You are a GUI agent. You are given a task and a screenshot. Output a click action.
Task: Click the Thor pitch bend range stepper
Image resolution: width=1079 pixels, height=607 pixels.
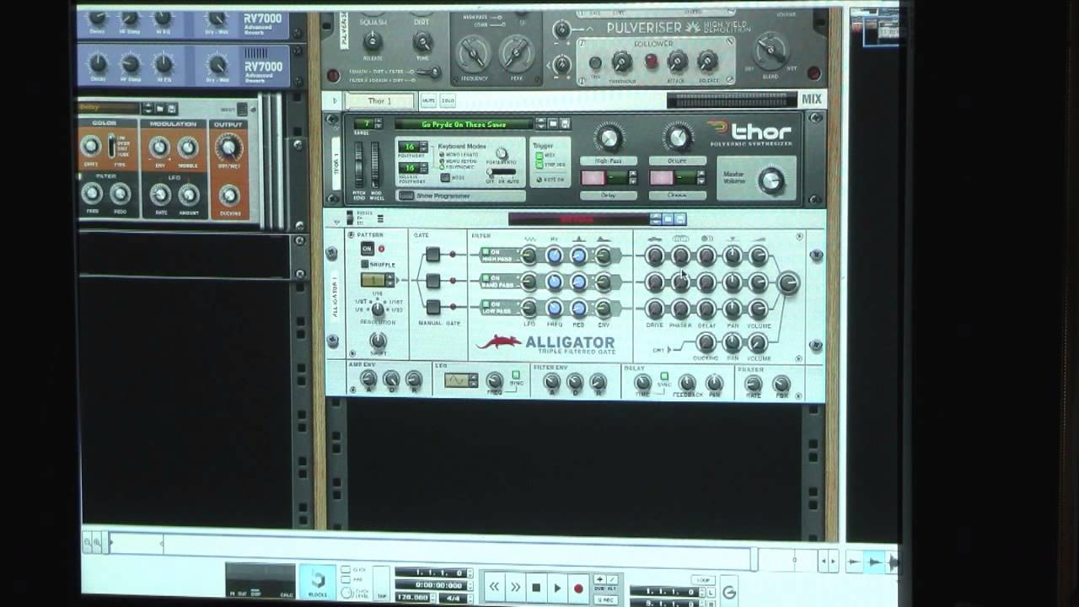tap(378, 123)
